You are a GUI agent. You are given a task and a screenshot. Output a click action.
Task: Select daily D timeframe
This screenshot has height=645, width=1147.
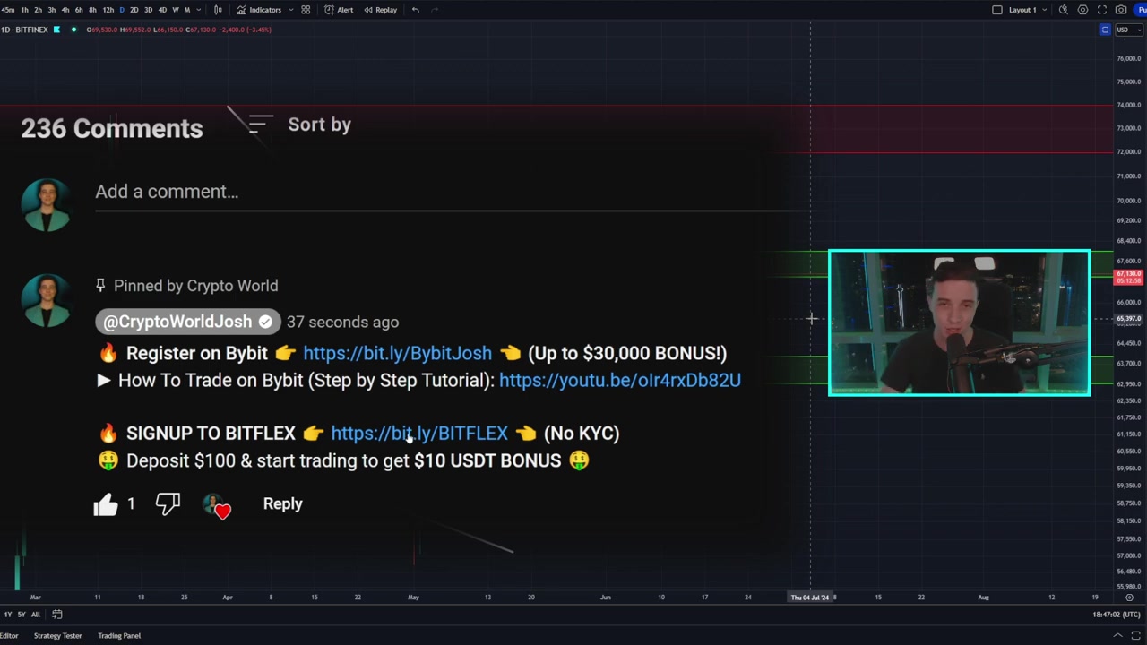122,10
